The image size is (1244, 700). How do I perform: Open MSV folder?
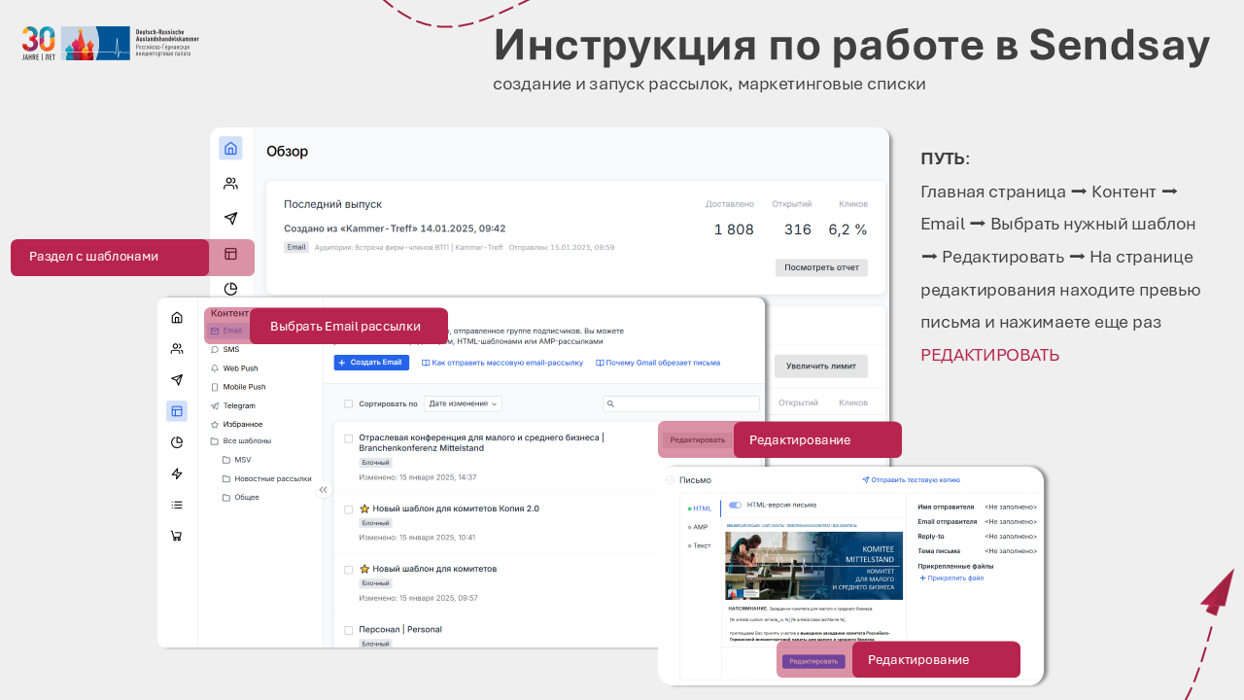[241, 460]
